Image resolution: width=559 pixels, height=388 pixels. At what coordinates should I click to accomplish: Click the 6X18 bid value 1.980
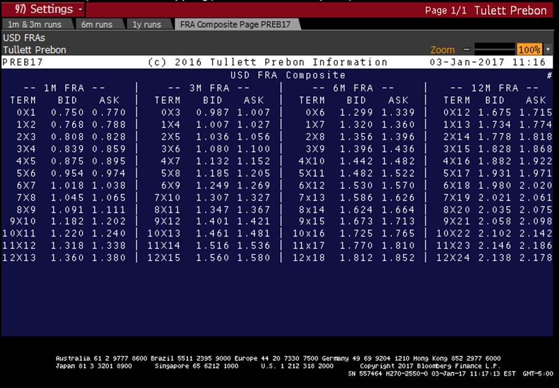(495, 185)
